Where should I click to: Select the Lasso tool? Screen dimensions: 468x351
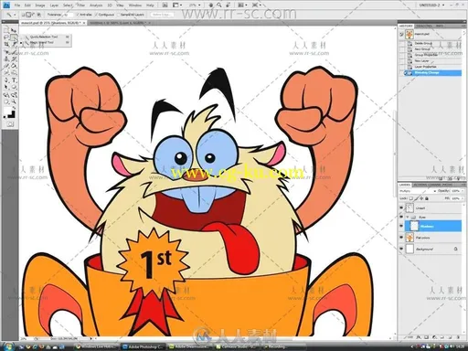(x=6, y=37)
